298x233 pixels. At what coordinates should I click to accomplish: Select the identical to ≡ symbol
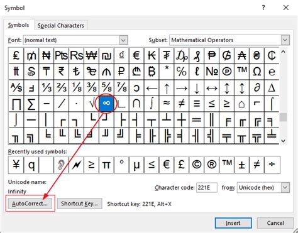click(197, 104)
